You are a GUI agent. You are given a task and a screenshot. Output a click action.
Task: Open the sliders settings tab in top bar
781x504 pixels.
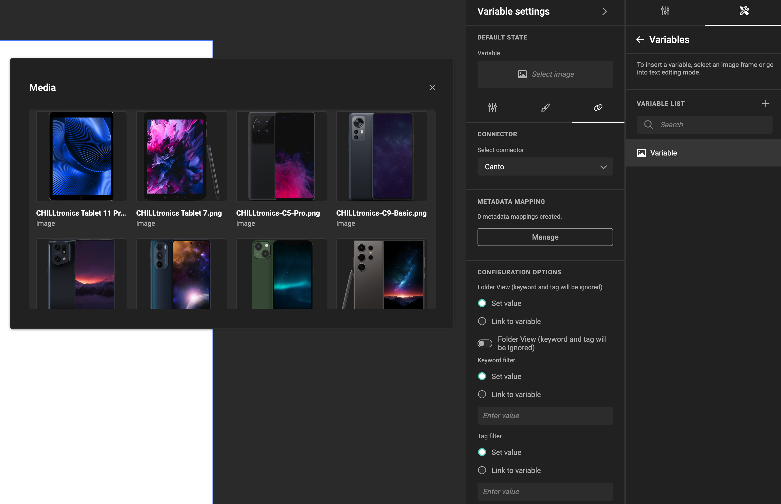[x=665, y=11]
